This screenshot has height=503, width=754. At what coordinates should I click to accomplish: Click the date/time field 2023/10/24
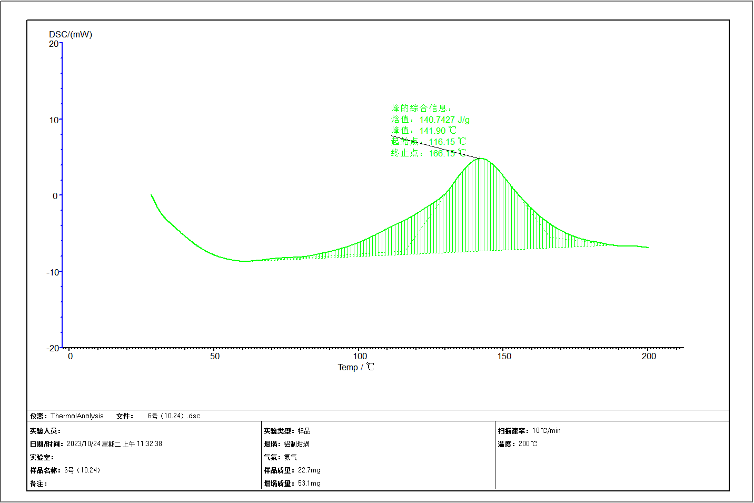pyautogui.click(x=114, y=444)
